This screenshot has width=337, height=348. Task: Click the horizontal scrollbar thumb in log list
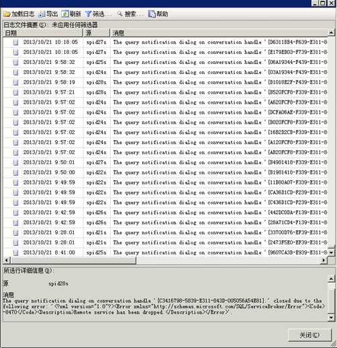[x=73, y=260]
